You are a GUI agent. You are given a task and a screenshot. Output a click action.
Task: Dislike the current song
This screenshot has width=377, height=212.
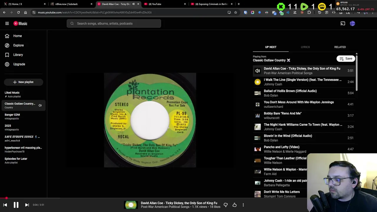[x=226, y=205]
